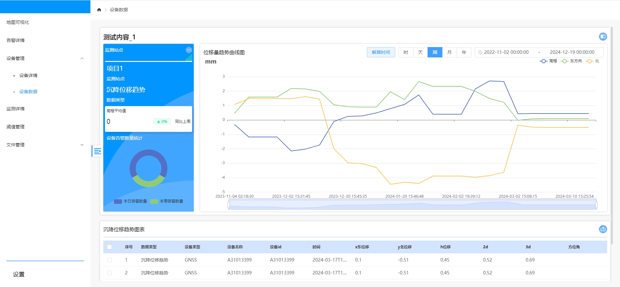
Task: Go to home via breadcrumb house icon
Action: tap(99, 10)
